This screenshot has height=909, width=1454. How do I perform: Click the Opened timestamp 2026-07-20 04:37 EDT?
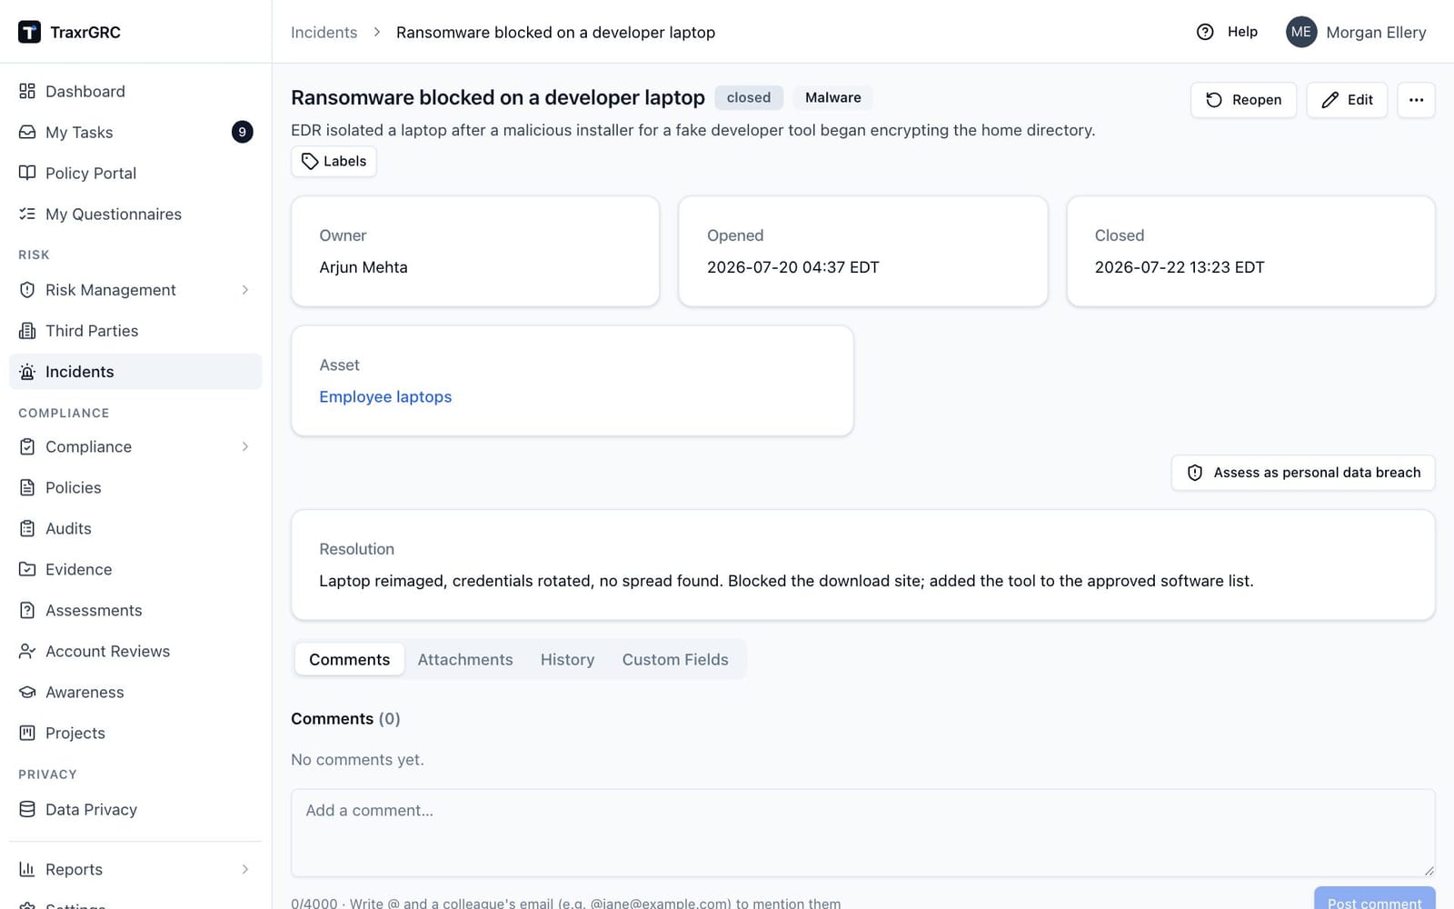click(x=793, y=267)
